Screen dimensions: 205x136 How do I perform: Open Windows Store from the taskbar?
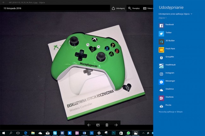[121, 133]
